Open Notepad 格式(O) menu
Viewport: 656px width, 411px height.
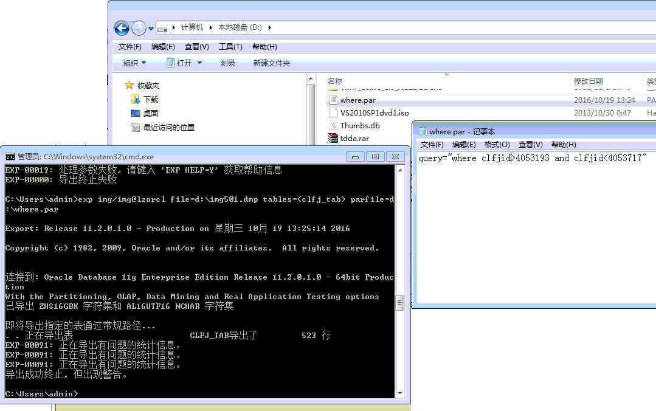tap(497, 145)
